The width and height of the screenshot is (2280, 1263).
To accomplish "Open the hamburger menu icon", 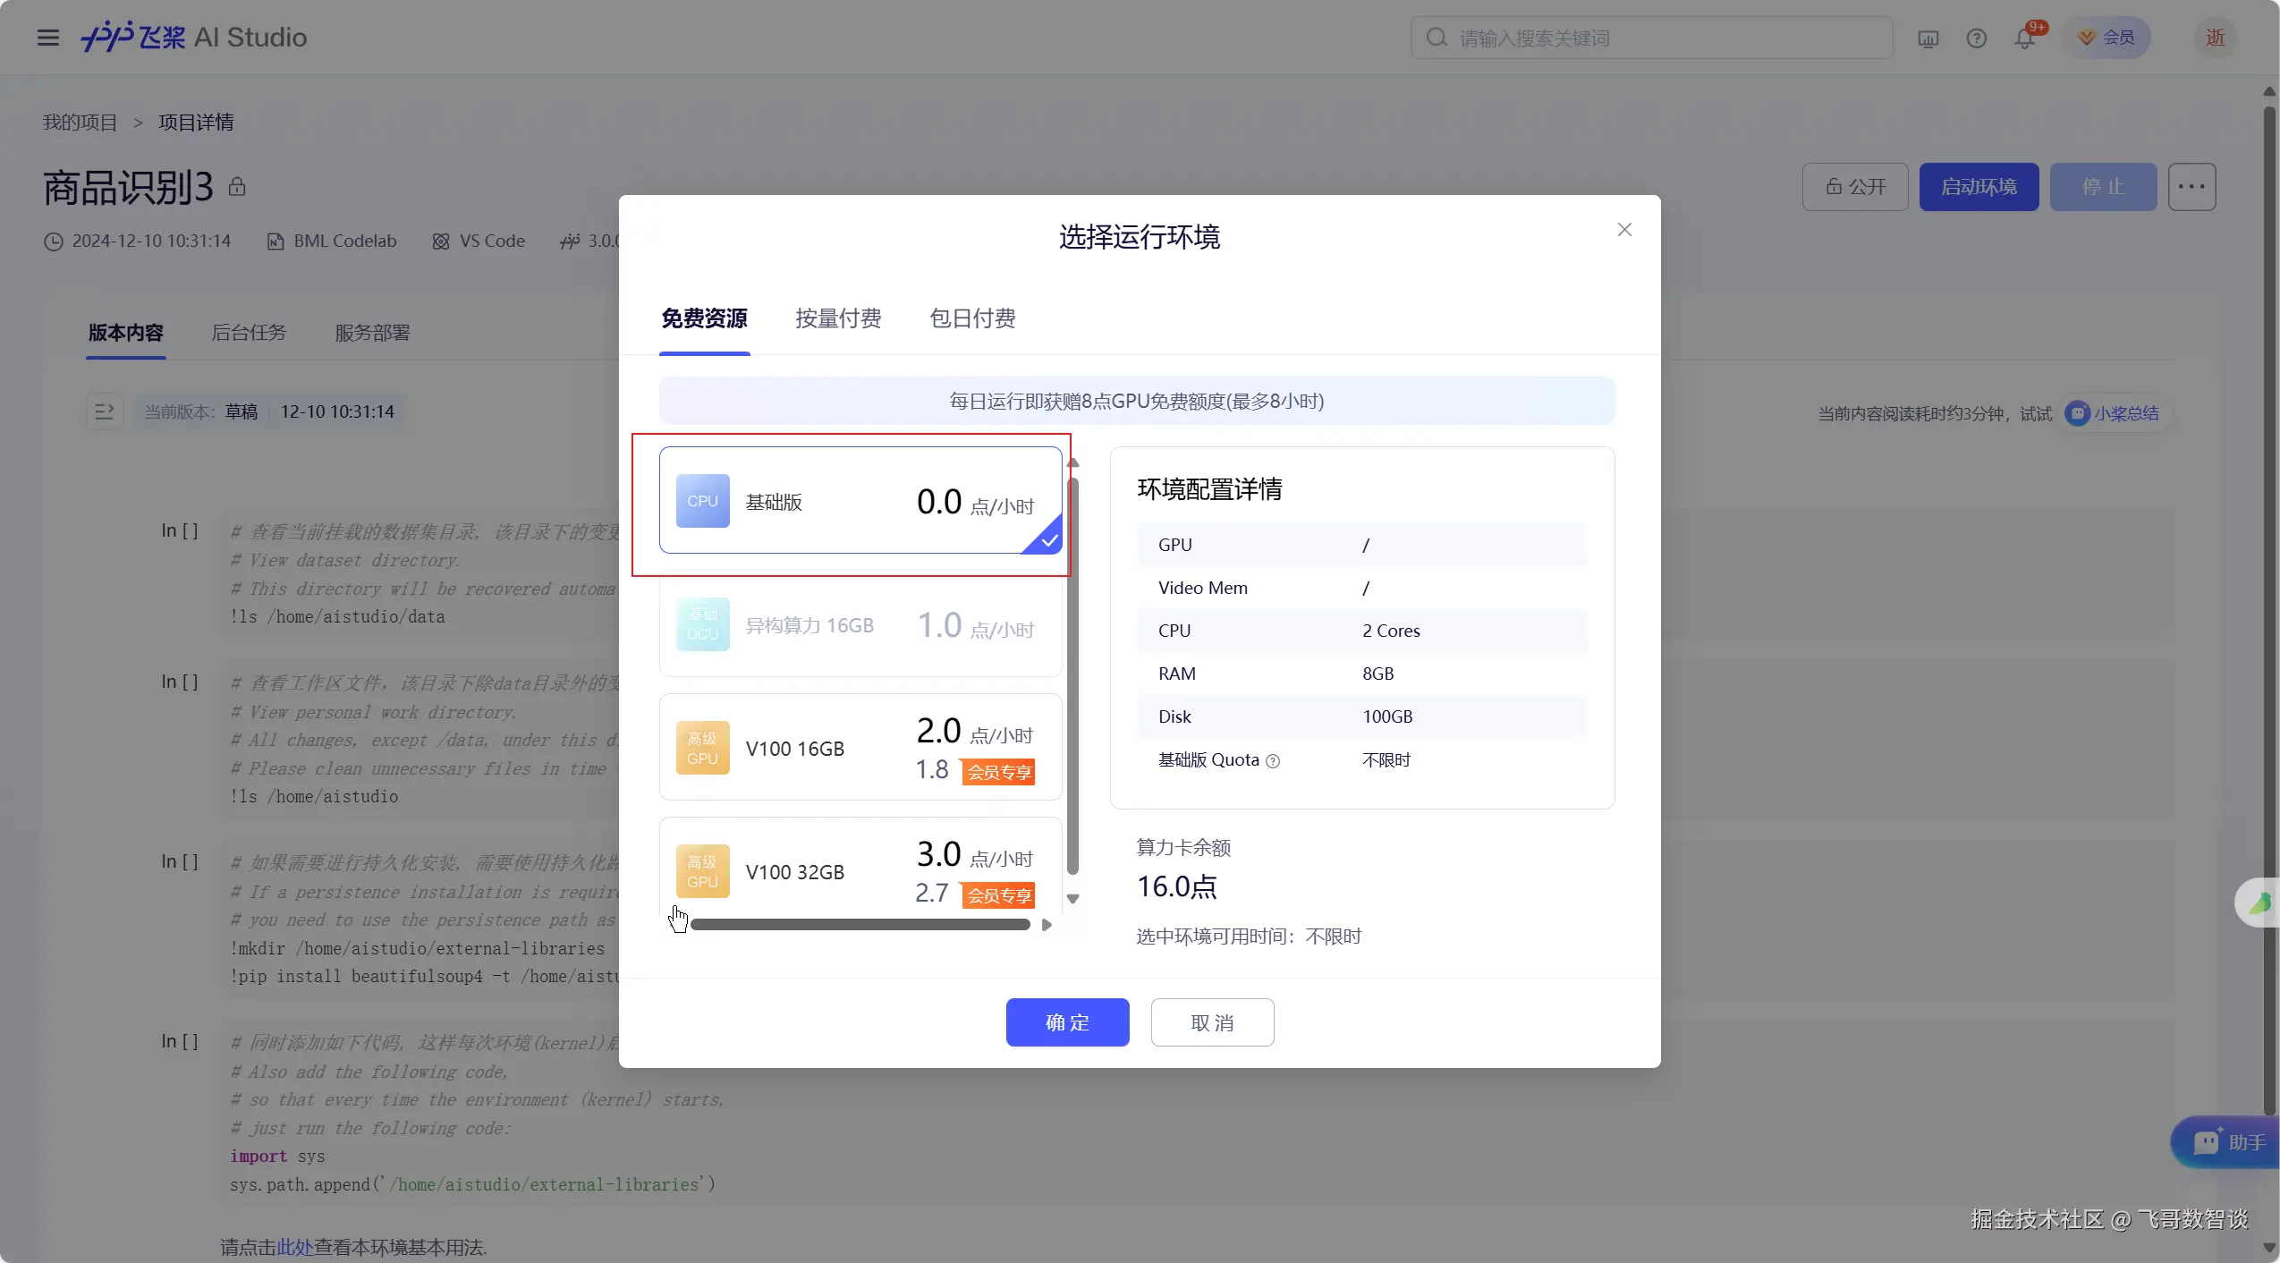I will [x=47, y=38].
